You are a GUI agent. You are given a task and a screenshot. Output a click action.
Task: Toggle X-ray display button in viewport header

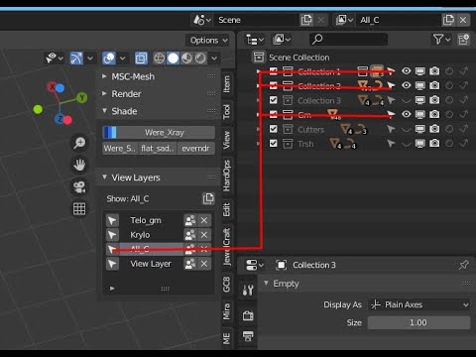coord(141,59)
